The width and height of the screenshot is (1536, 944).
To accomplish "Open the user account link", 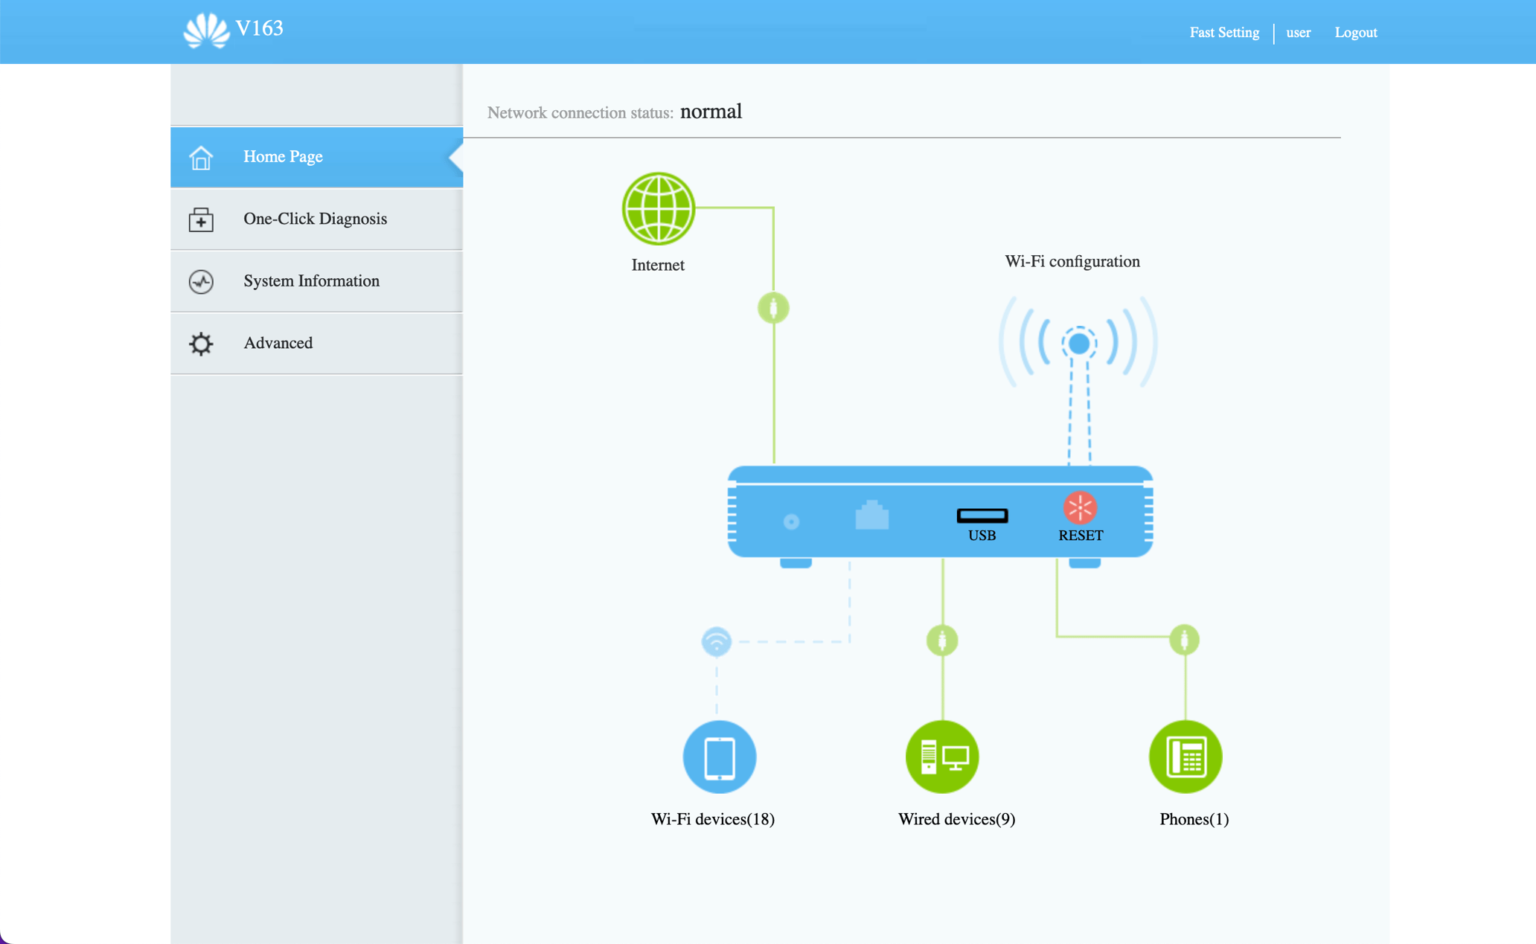I will (x=1298, y=32).
